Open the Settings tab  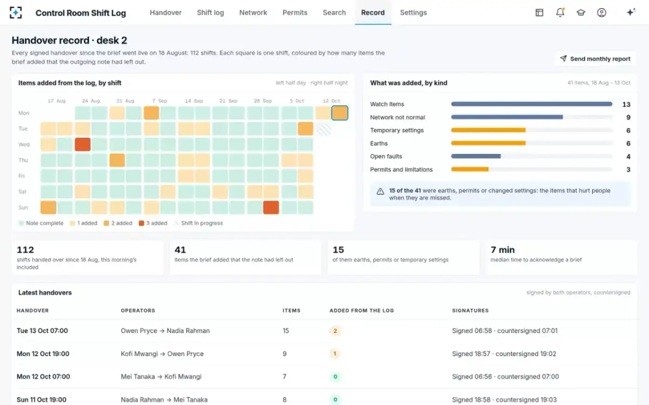click(413, 12)
